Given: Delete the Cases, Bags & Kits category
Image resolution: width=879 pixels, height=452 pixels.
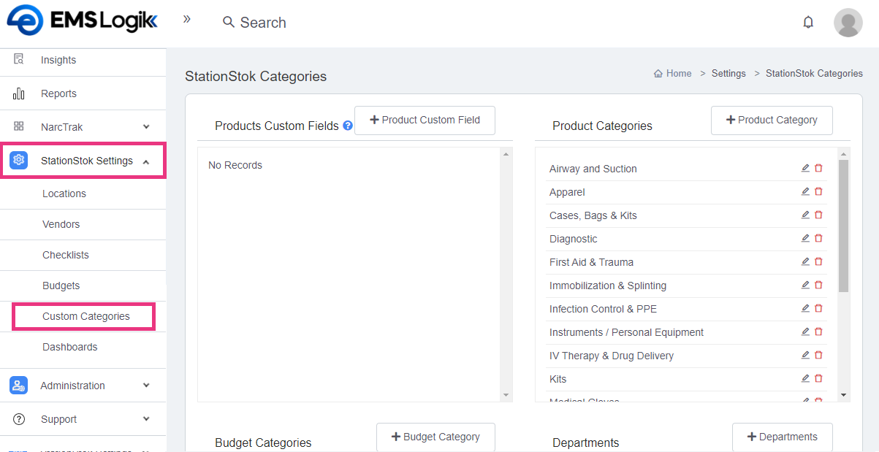Looking at the screenshot, I should (818, 215).
